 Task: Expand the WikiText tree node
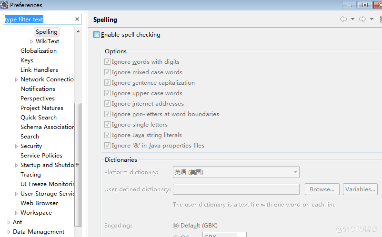point(32,41)
